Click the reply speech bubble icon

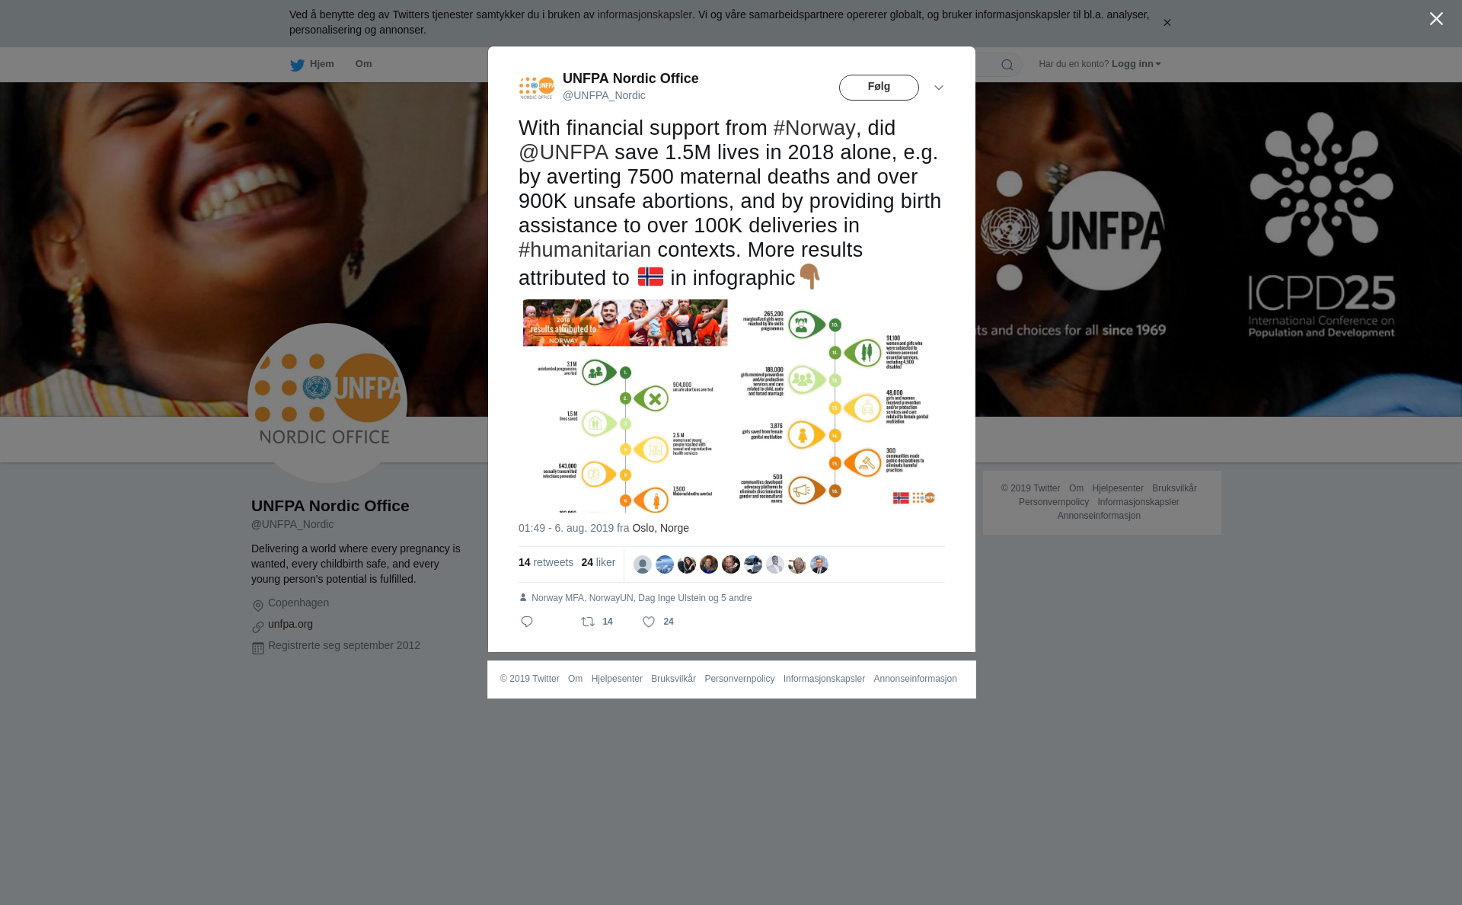click(527, 622)
